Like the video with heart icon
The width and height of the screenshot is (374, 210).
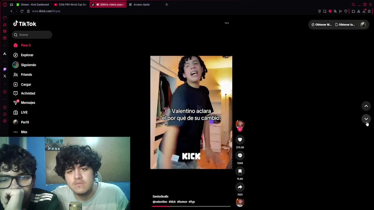(x=240, y=140)
